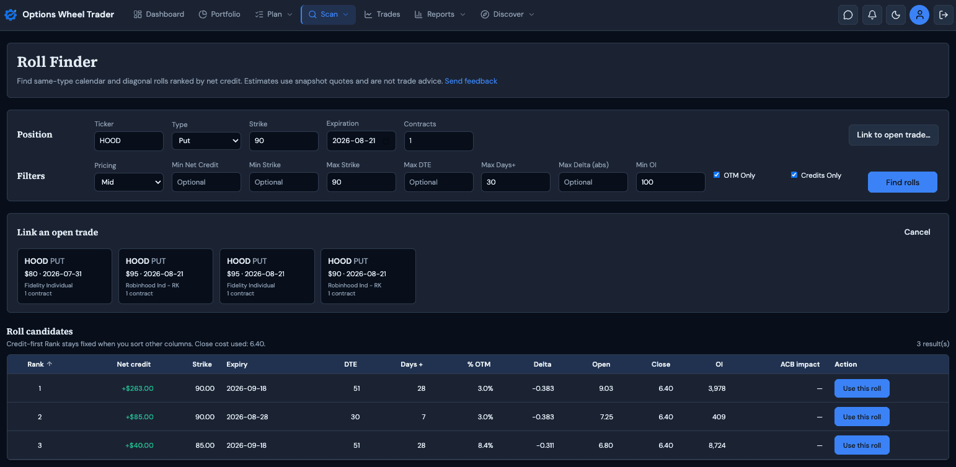Screen dimensions: 956x467
Task: Cancel linking an open trade
Action: pos(917,232)
